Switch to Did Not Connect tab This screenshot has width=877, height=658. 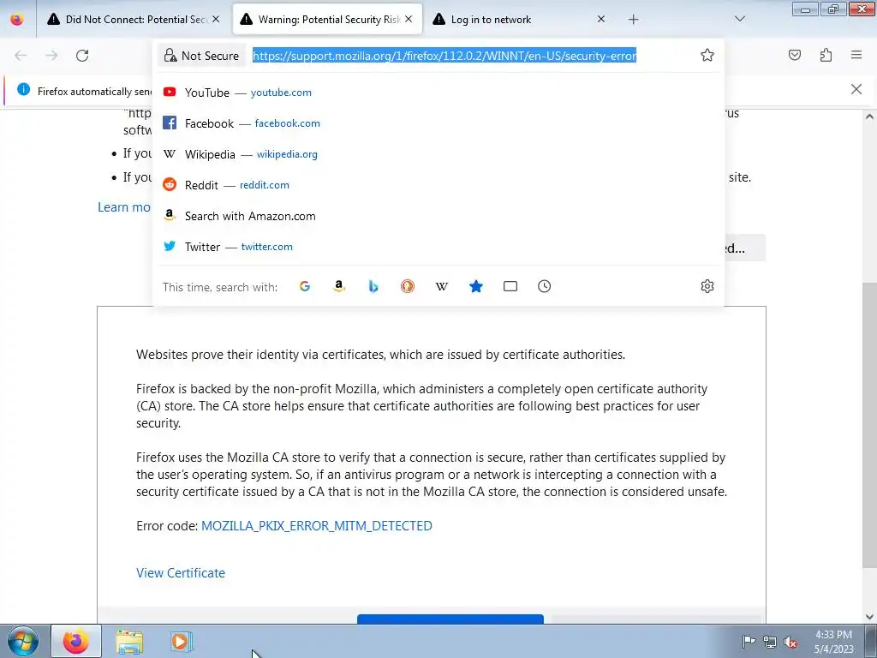133,20
